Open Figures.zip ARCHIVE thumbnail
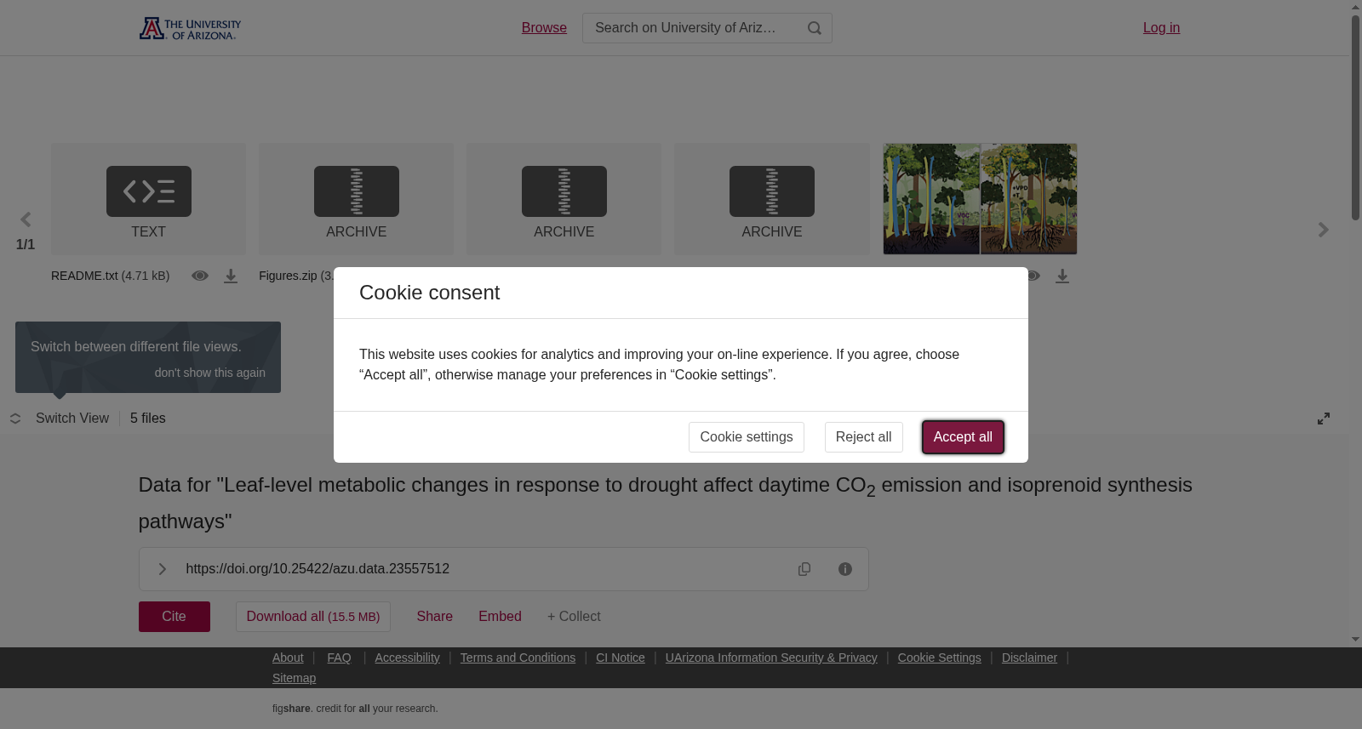The height and width of the screenshot is (729, 1362). (356, 199)
